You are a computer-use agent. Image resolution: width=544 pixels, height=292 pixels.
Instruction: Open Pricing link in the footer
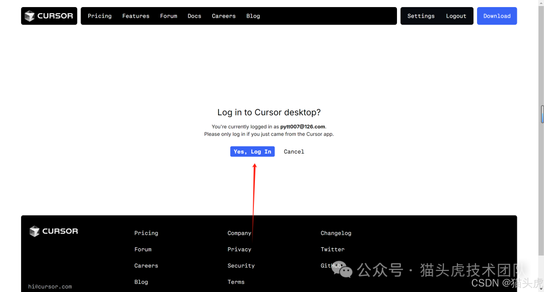(146, 233)
